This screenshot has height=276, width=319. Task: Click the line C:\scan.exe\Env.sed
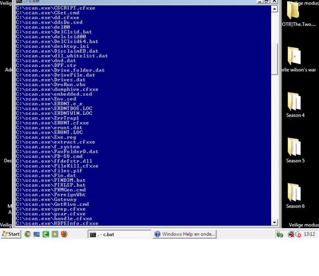[x=46, y=99]
